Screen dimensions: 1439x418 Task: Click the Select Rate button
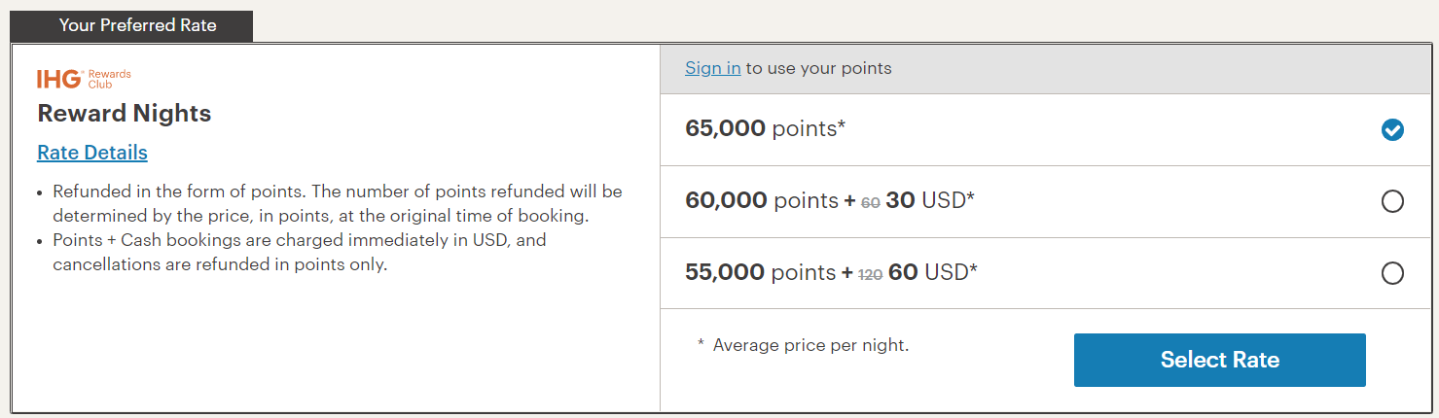pos(1219,360)
